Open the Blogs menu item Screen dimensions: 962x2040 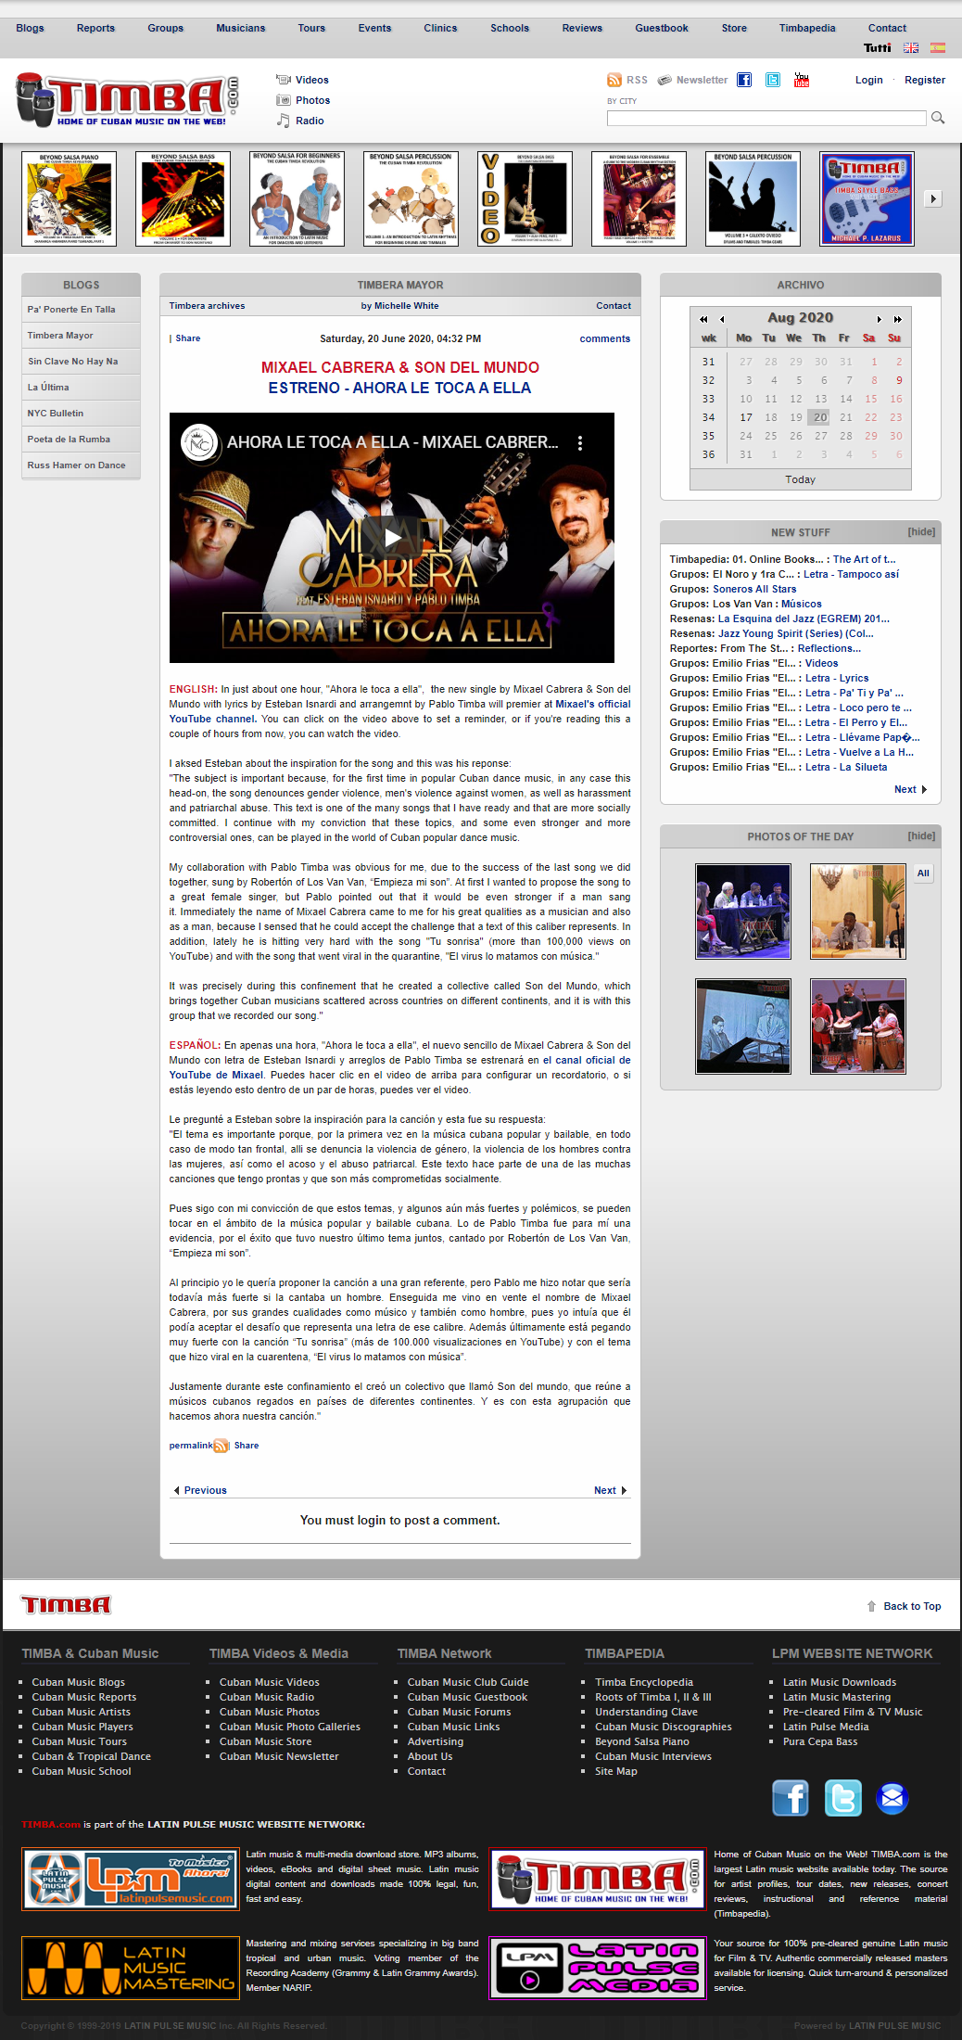30,28
